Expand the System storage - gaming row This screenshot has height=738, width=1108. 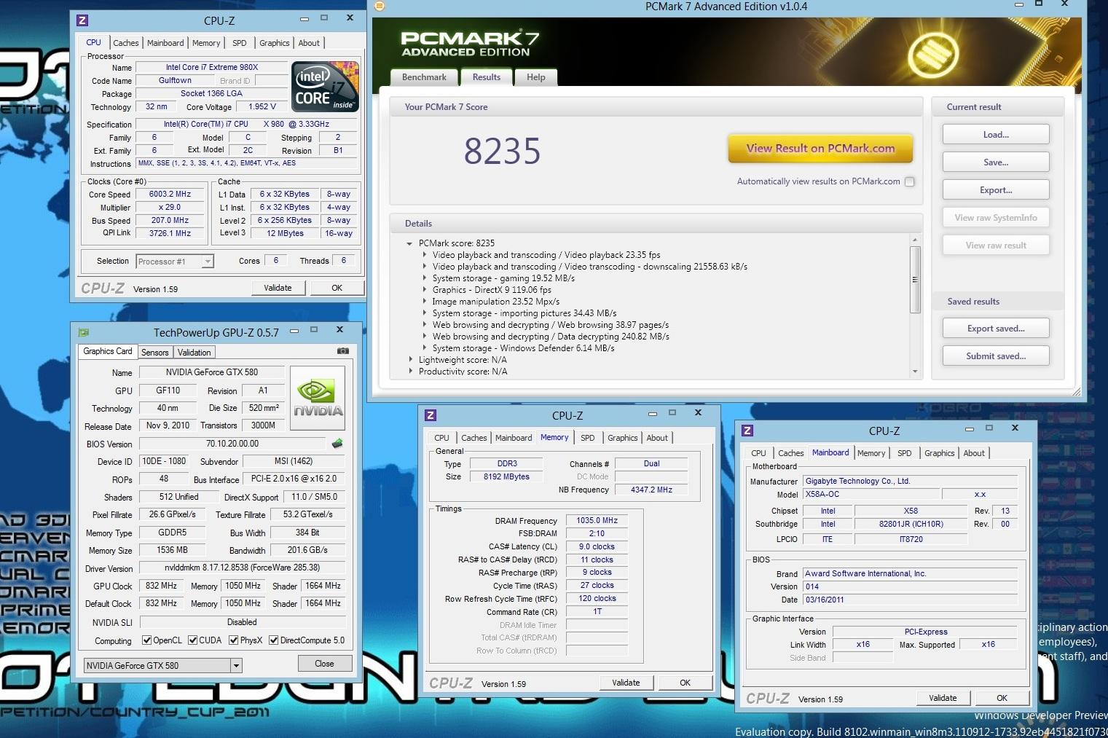pos(425,278)
